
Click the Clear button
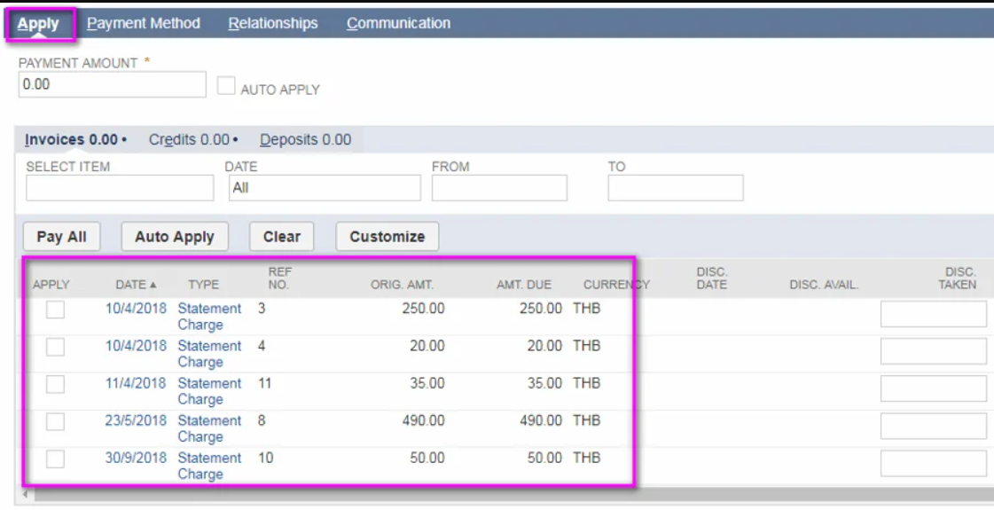click(x=281, y=237)
